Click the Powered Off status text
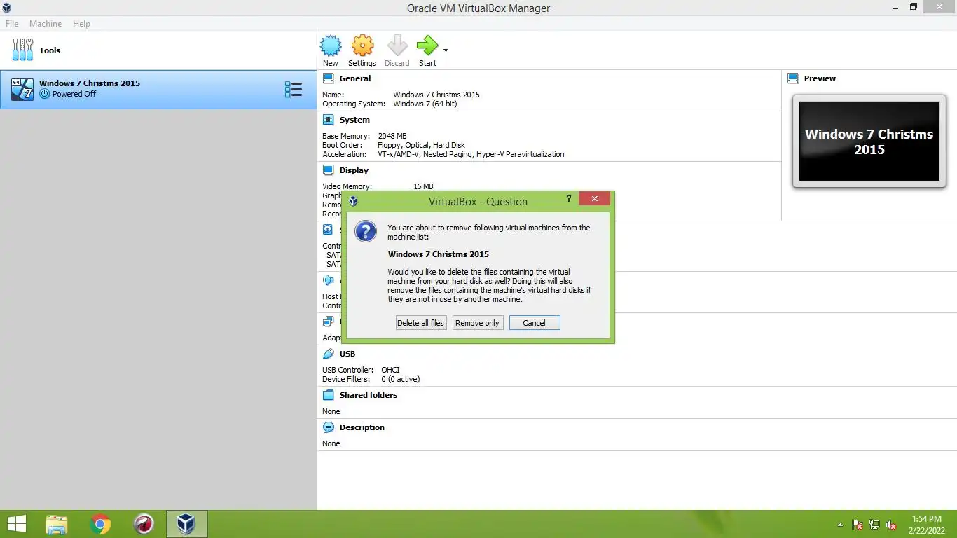This screenshot has width=957, height=538. coord(74,94)
